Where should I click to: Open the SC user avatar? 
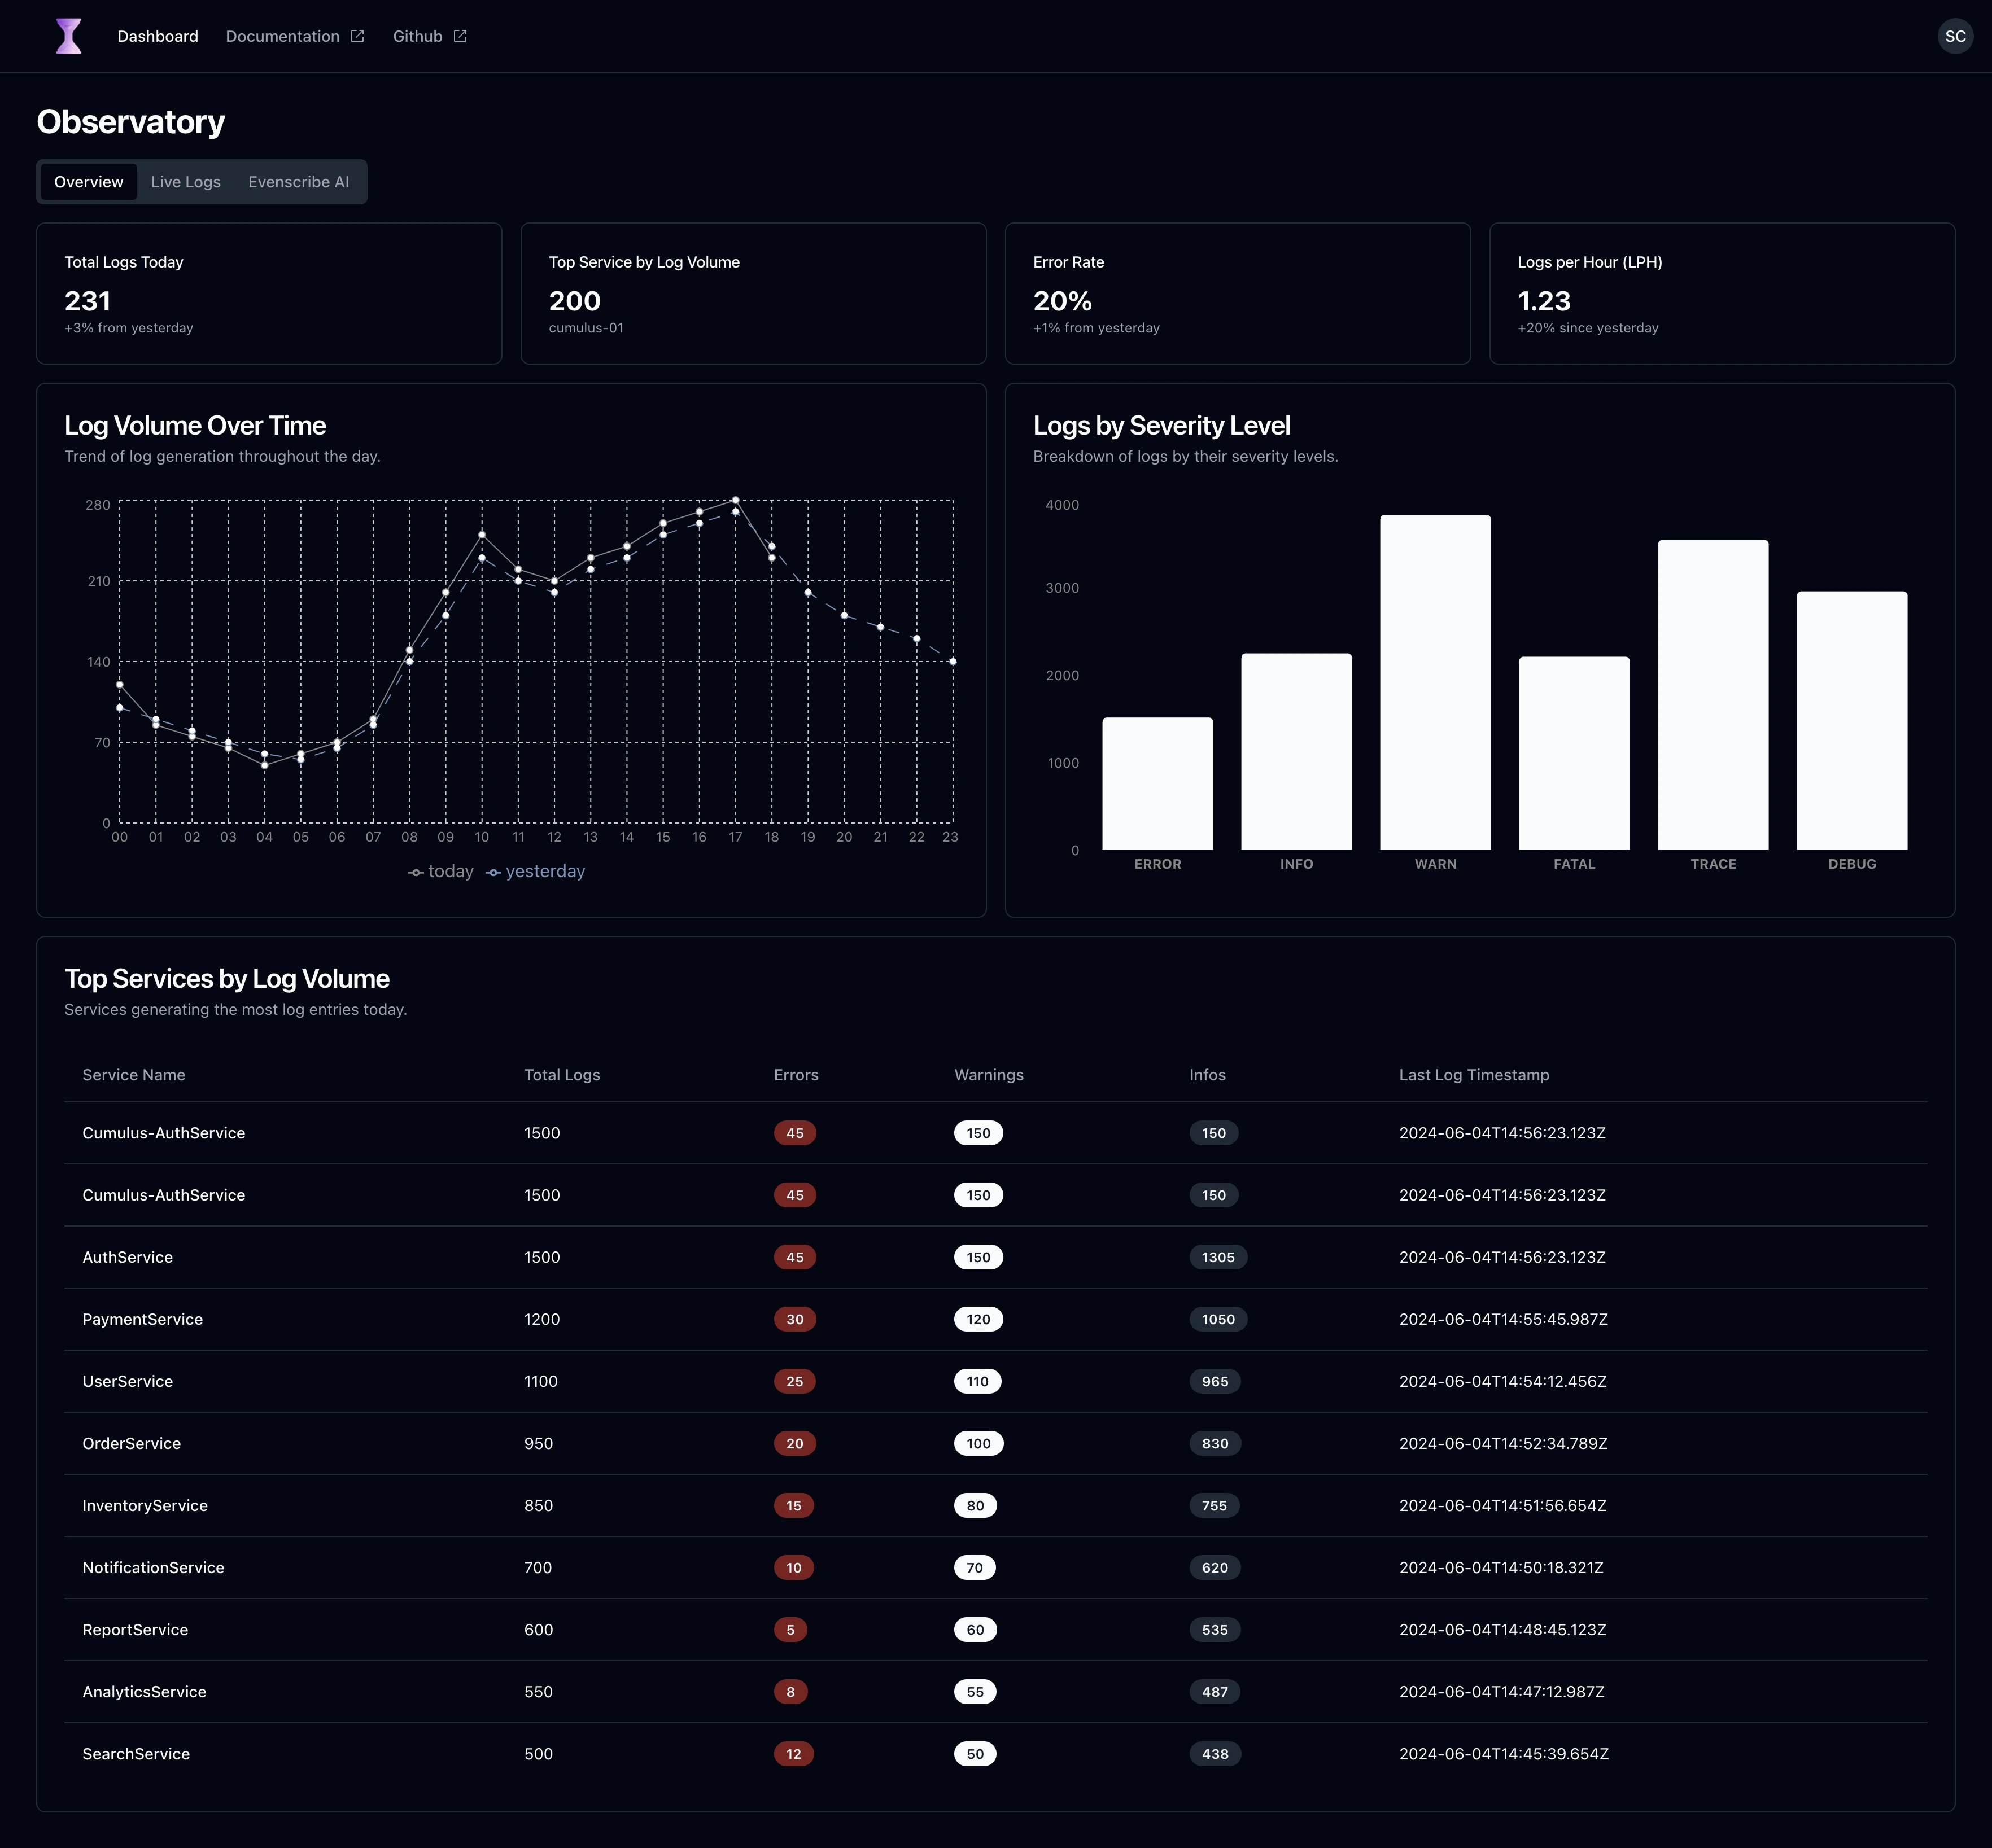click(1954, 36)
